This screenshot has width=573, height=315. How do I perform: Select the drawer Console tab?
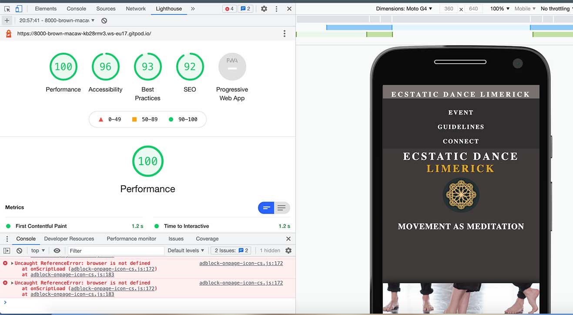26,239
